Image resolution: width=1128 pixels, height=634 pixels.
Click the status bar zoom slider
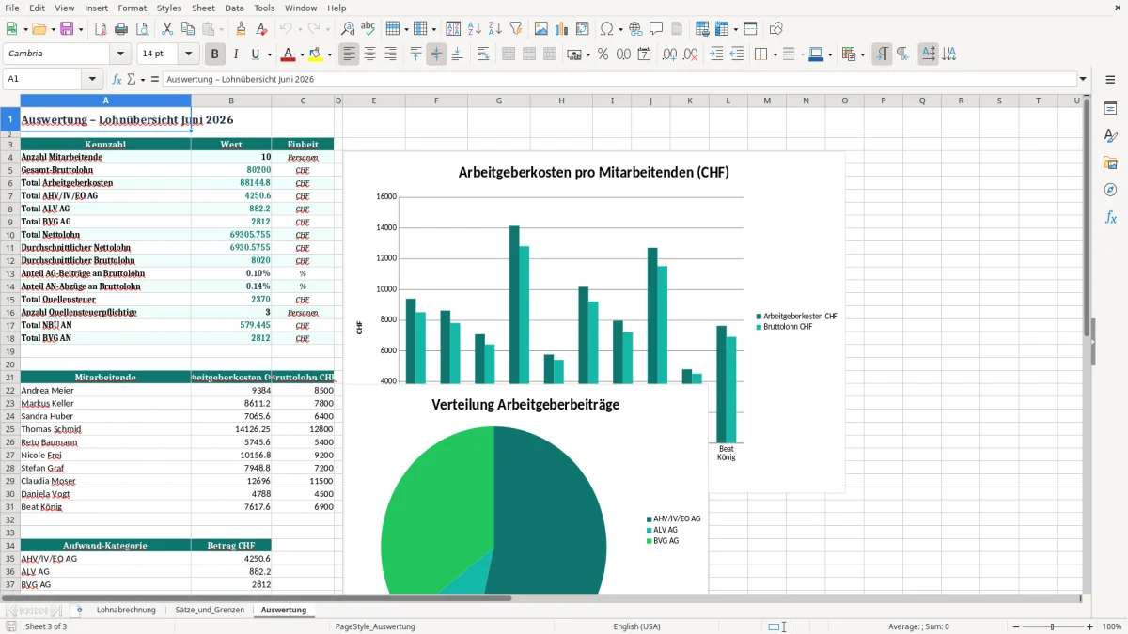[1052, 626]
